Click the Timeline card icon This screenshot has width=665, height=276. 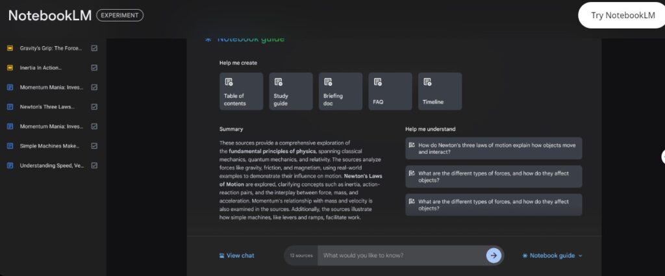click(x=427, y=82)
